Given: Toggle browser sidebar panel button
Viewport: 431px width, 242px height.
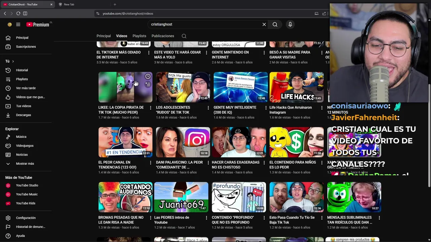Looking at the screenshot, I should pyautogui.click(x=25, y=13).
